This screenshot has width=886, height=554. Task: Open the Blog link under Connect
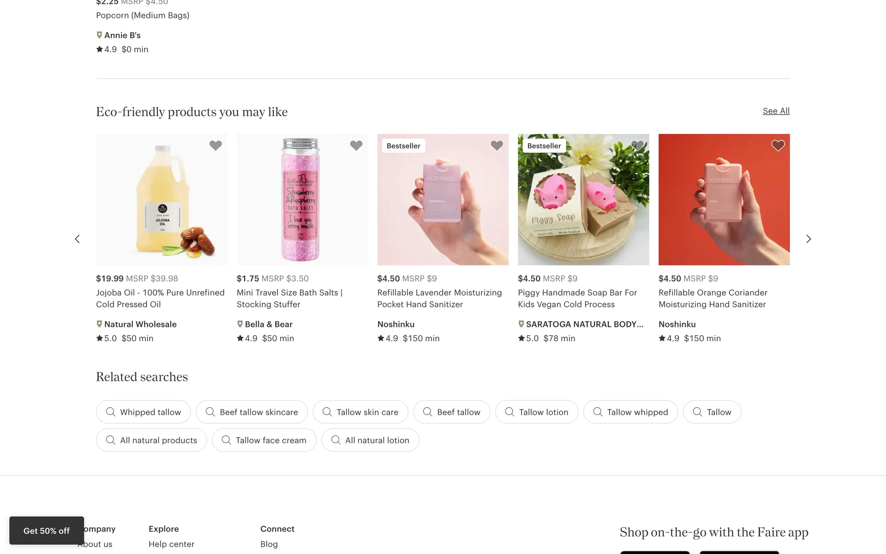tap(269, 544)
